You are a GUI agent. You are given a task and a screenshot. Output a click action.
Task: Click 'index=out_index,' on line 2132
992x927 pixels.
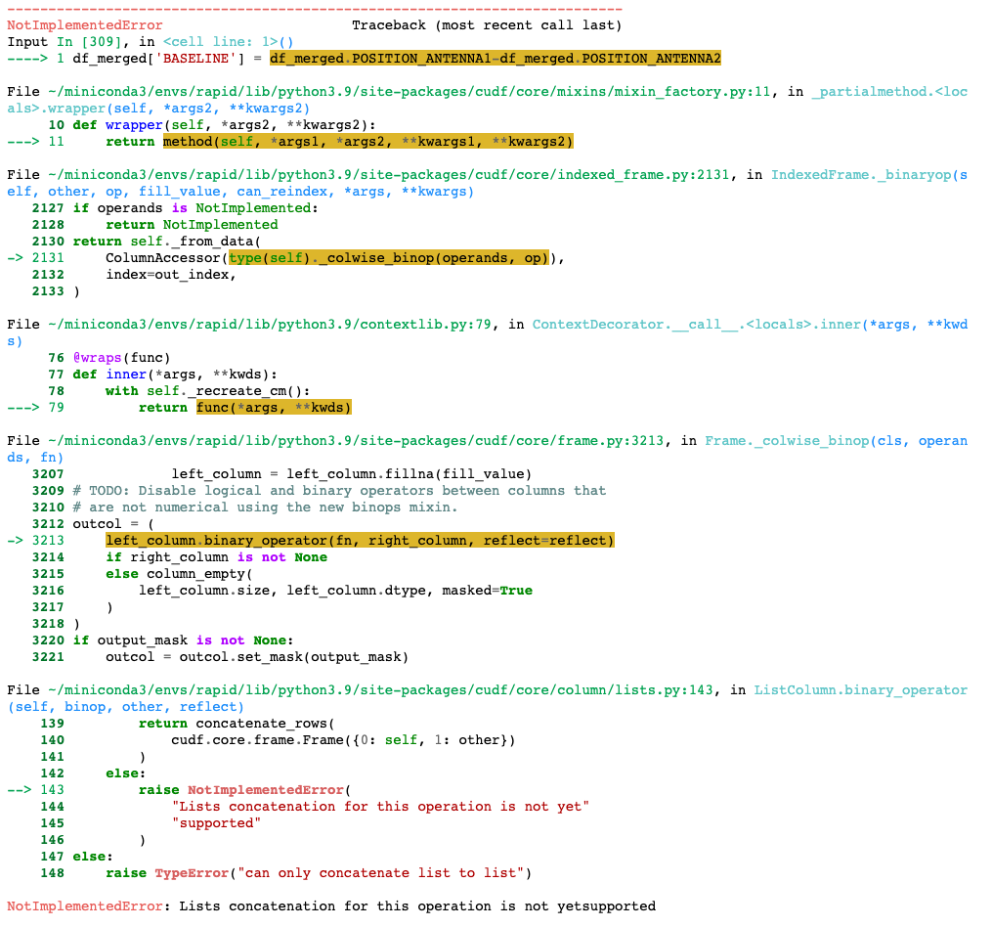[x=171, y=274]
